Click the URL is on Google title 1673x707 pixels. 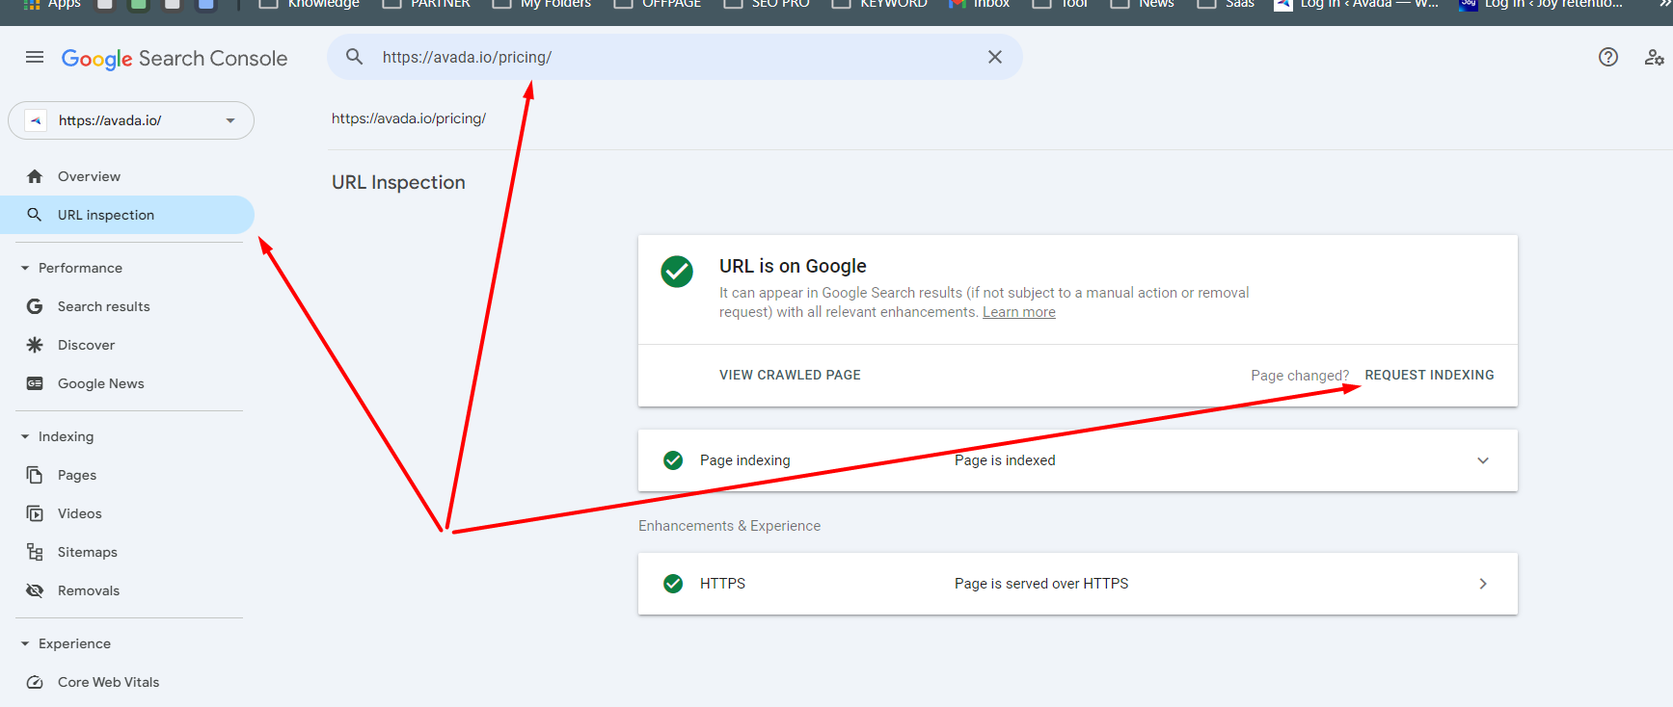coord(793,266)
